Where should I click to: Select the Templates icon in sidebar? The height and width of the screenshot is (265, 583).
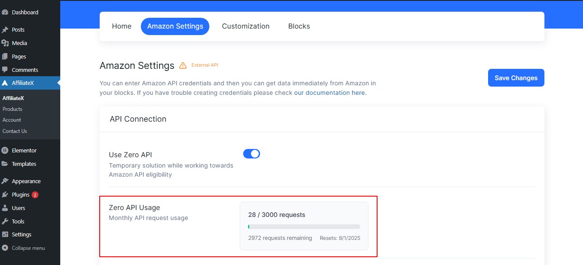tap(6, 164)
